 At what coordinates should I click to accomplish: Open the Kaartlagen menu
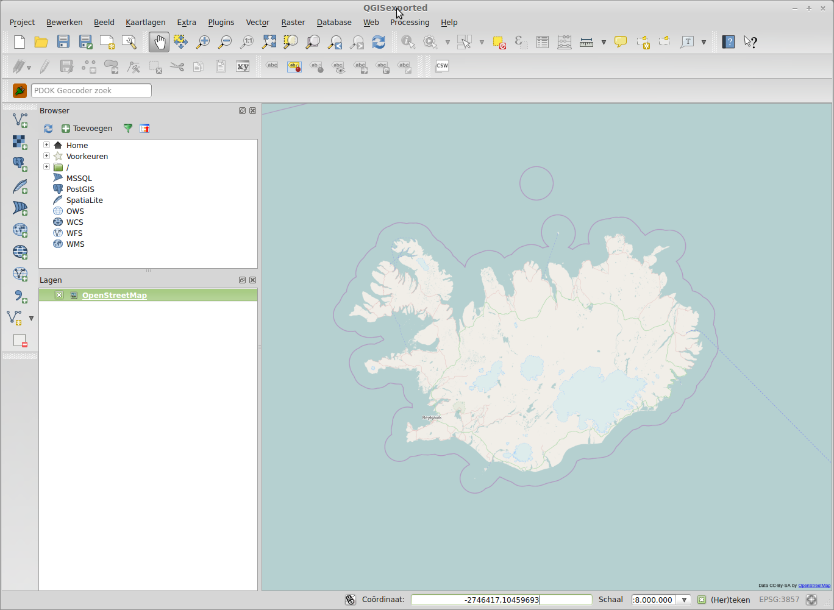click(145, 23)
